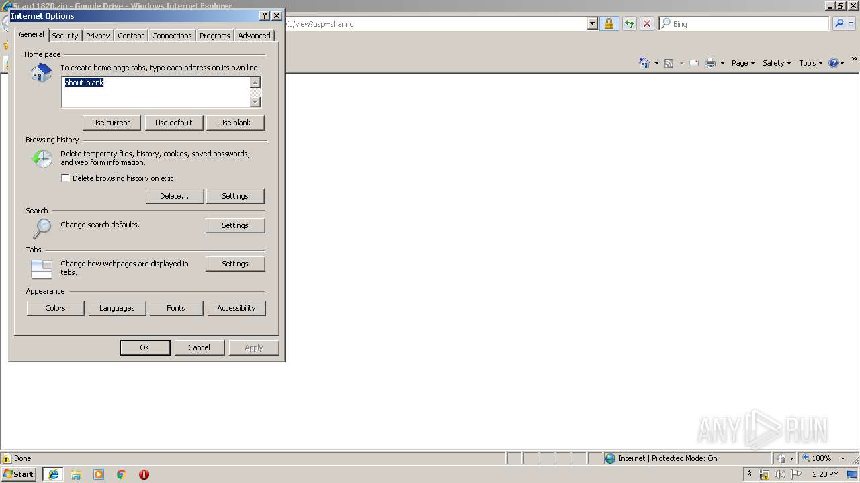The width and height of the screenshot is (860, 483).
Task: Click the zoom magnifier icon at 100%
Action: coord(806,458)
